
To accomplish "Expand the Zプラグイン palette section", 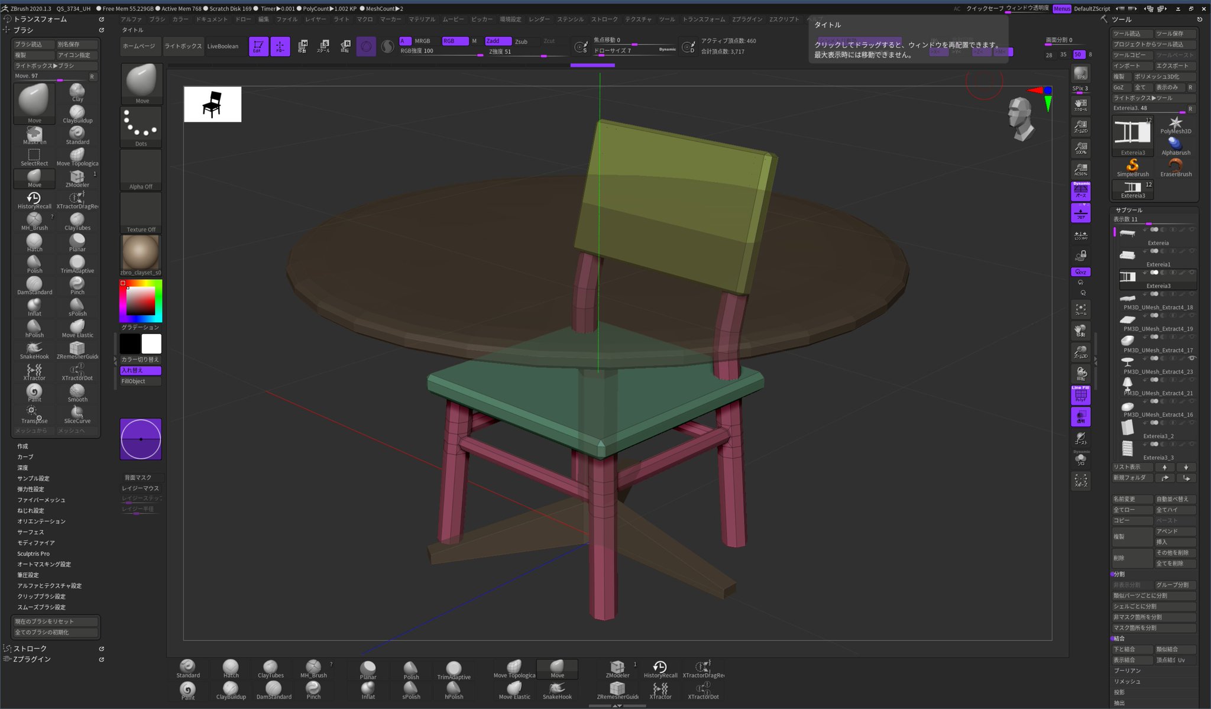I will pyautogui.click(x=32, y=659).
